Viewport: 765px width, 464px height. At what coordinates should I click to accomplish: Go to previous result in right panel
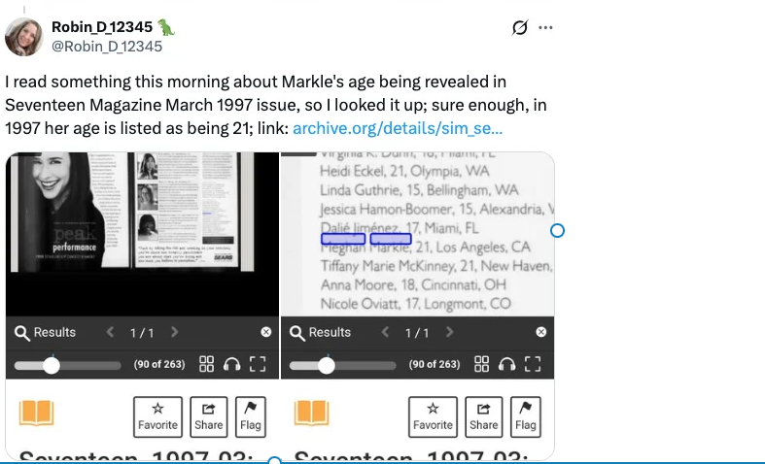(384, 333)
